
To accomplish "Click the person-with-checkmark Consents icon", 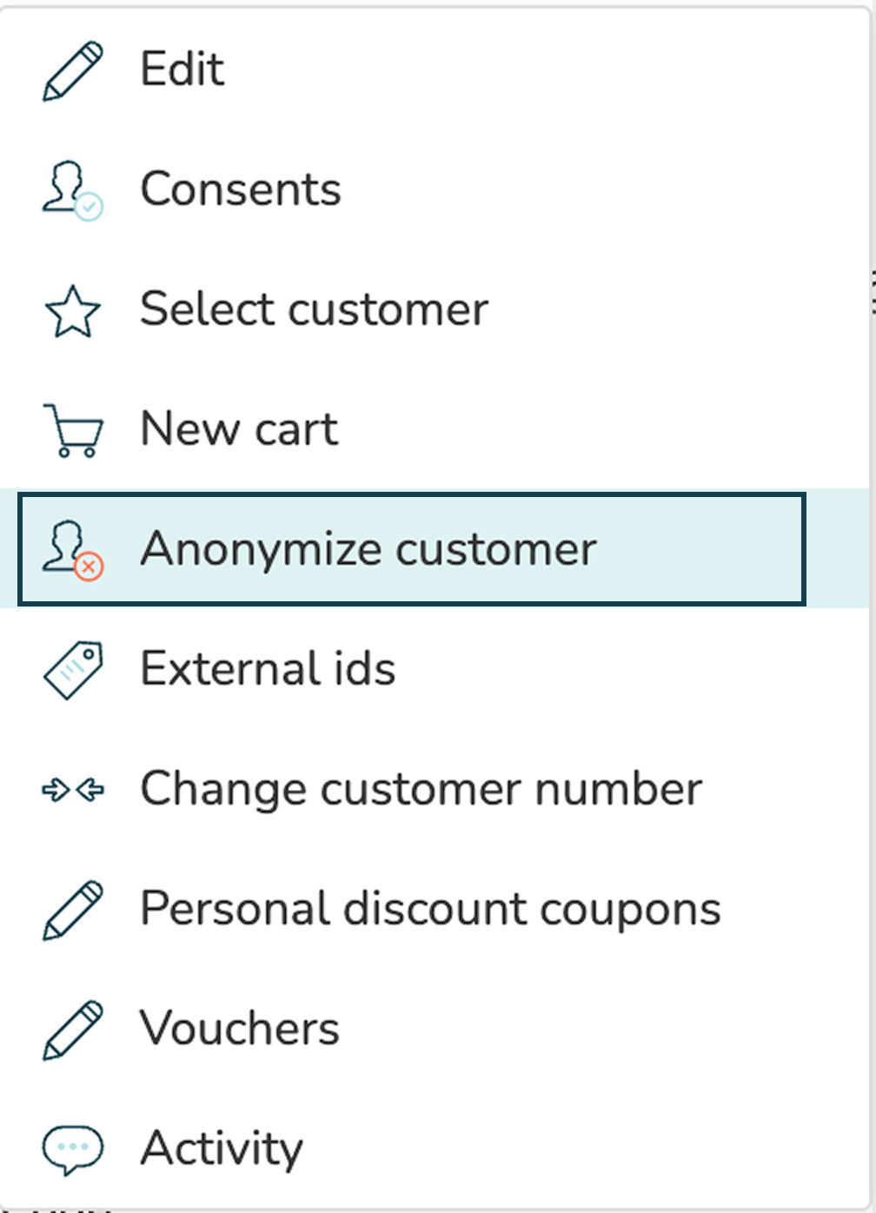I will (73, 190).
